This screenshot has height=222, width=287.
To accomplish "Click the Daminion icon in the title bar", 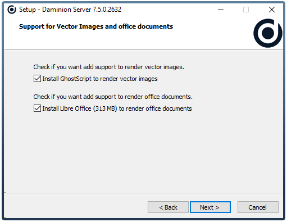I will point(12,10).
